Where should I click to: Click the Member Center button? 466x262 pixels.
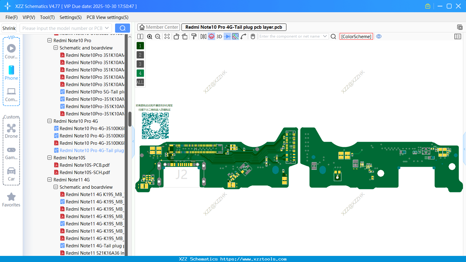tap(158, 27)
